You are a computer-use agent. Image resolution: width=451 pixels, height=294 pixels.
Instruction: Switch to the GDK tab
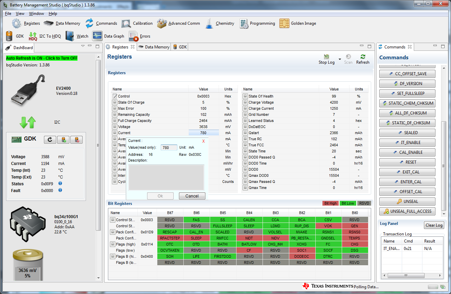click(x=180, y=47)
